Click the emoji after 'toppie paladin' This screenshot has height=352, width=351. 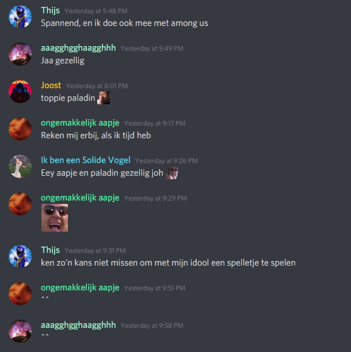click(104, 98)
